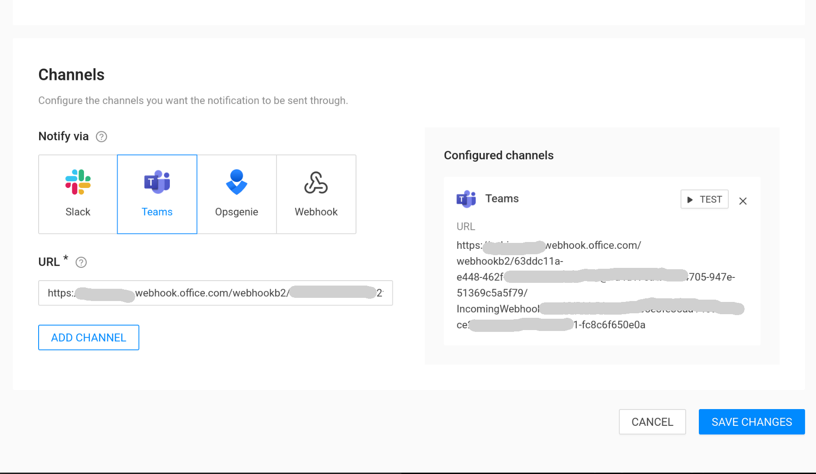816x474 pixels.
Task: Select the currently highlighted Teams tile
Action: point(157,194)
